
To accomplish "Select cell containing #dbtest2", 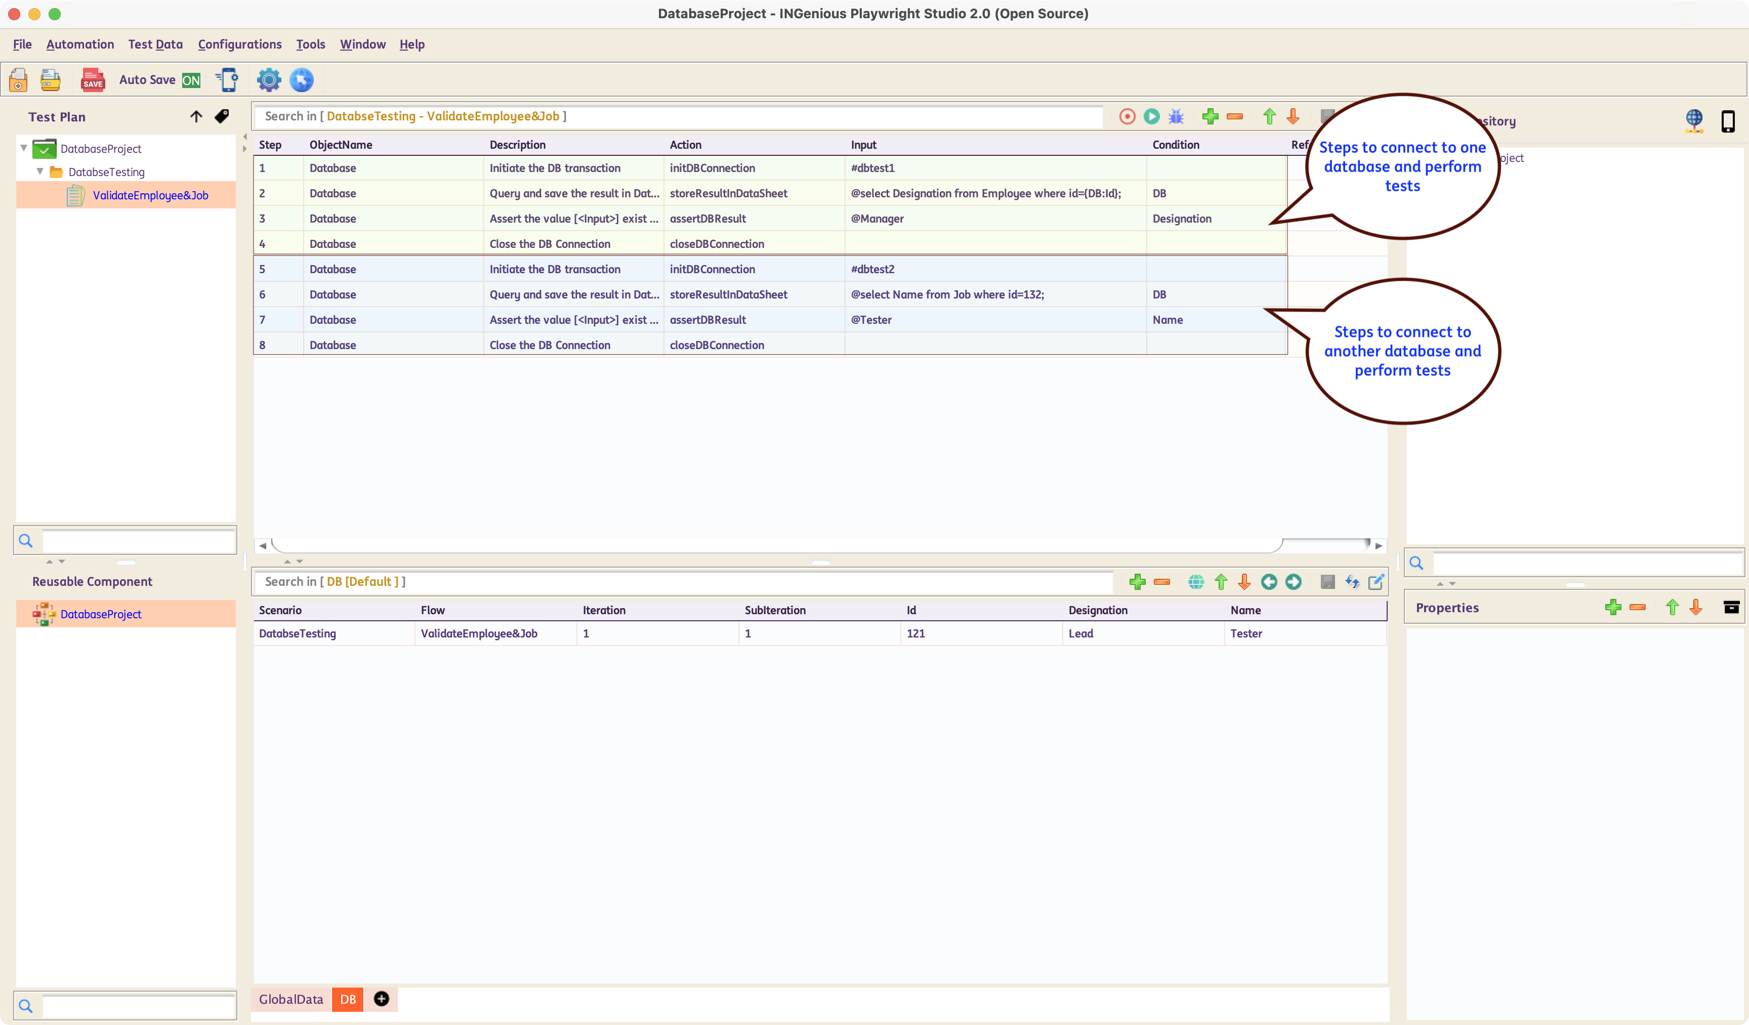I will 995,269.
